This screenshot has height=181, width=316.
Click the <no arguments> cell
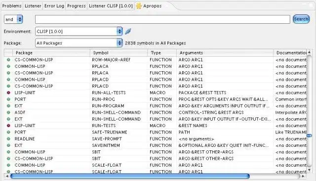[x=197, y=139]
